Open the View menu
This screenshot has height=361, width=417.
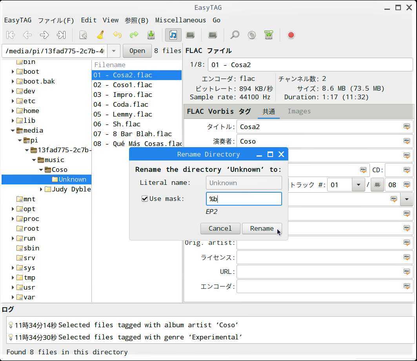(111, 20)
